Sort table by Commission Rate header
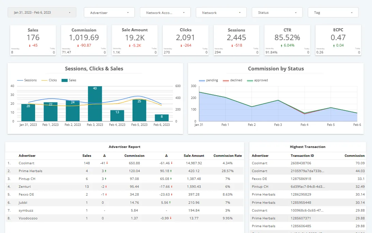372x233 pixels. pos(228,155)
